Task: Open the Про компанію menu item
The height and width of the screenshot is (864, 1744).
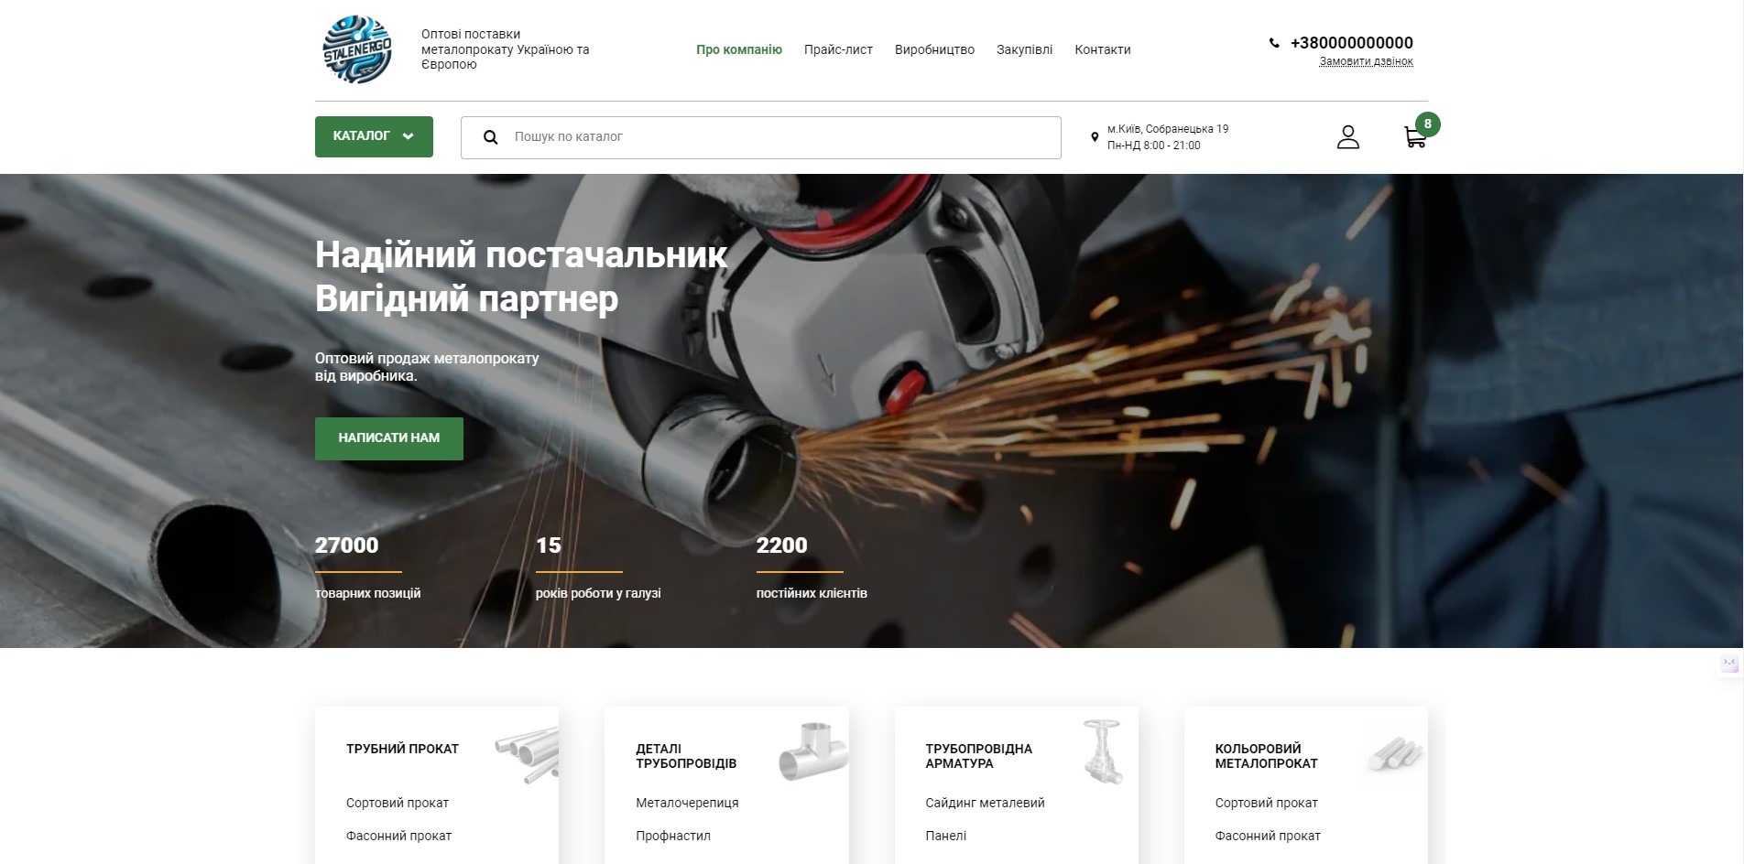Action: tap(739, 49)
